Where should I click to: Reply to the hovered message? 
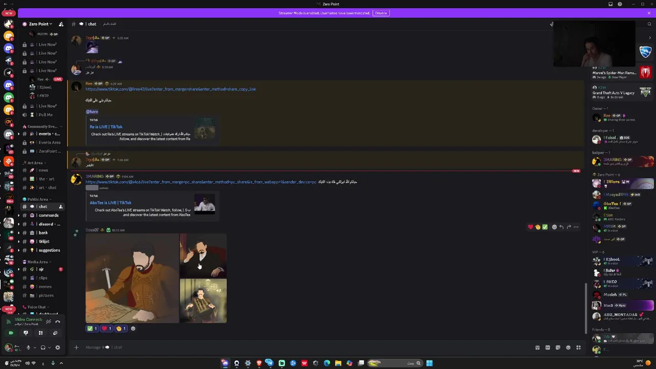pyautogui.click(x=561, y=227)
